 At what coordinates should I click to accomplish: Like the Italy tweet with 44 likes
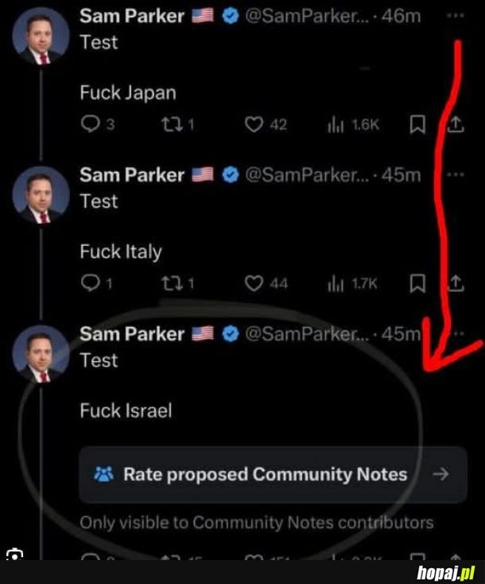point(253,283)
